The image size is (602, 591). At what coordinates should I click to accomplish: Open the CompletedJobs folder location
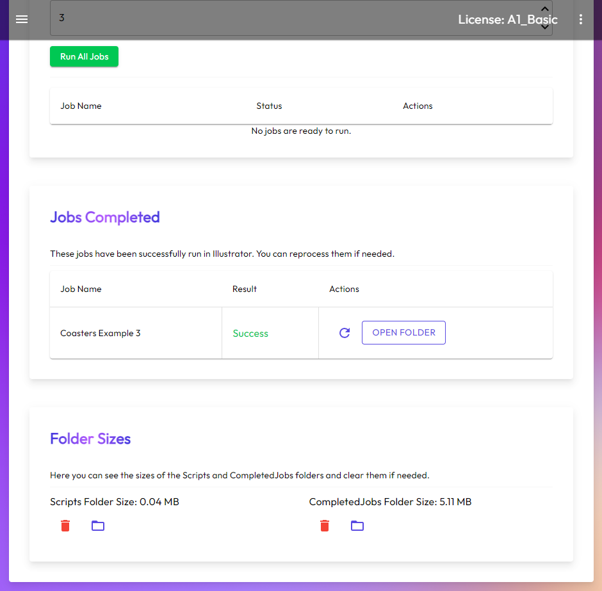357,526
